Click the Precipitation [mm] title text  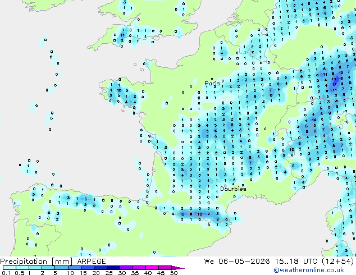pyautogui.click(x=36, y=262)
